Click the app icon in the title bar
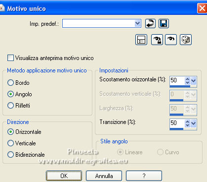 pos(2,8)
